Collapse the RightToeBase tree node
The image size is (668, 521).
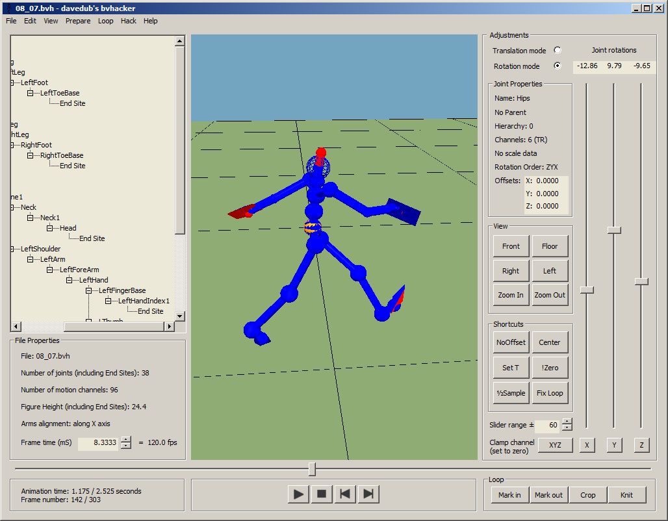click(31, 155)
